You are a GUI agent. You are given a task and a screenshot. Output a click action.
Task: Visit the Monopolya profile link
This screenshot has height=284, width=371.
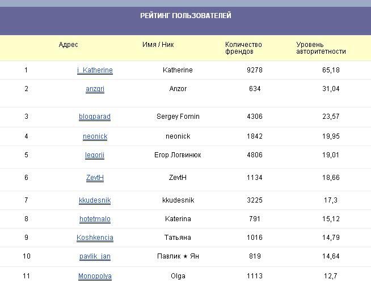[x=95, y=276]
